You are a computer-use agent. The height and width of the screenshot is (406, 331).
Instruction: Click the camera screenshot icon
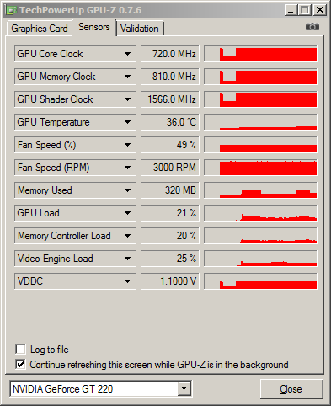point(312,27)
